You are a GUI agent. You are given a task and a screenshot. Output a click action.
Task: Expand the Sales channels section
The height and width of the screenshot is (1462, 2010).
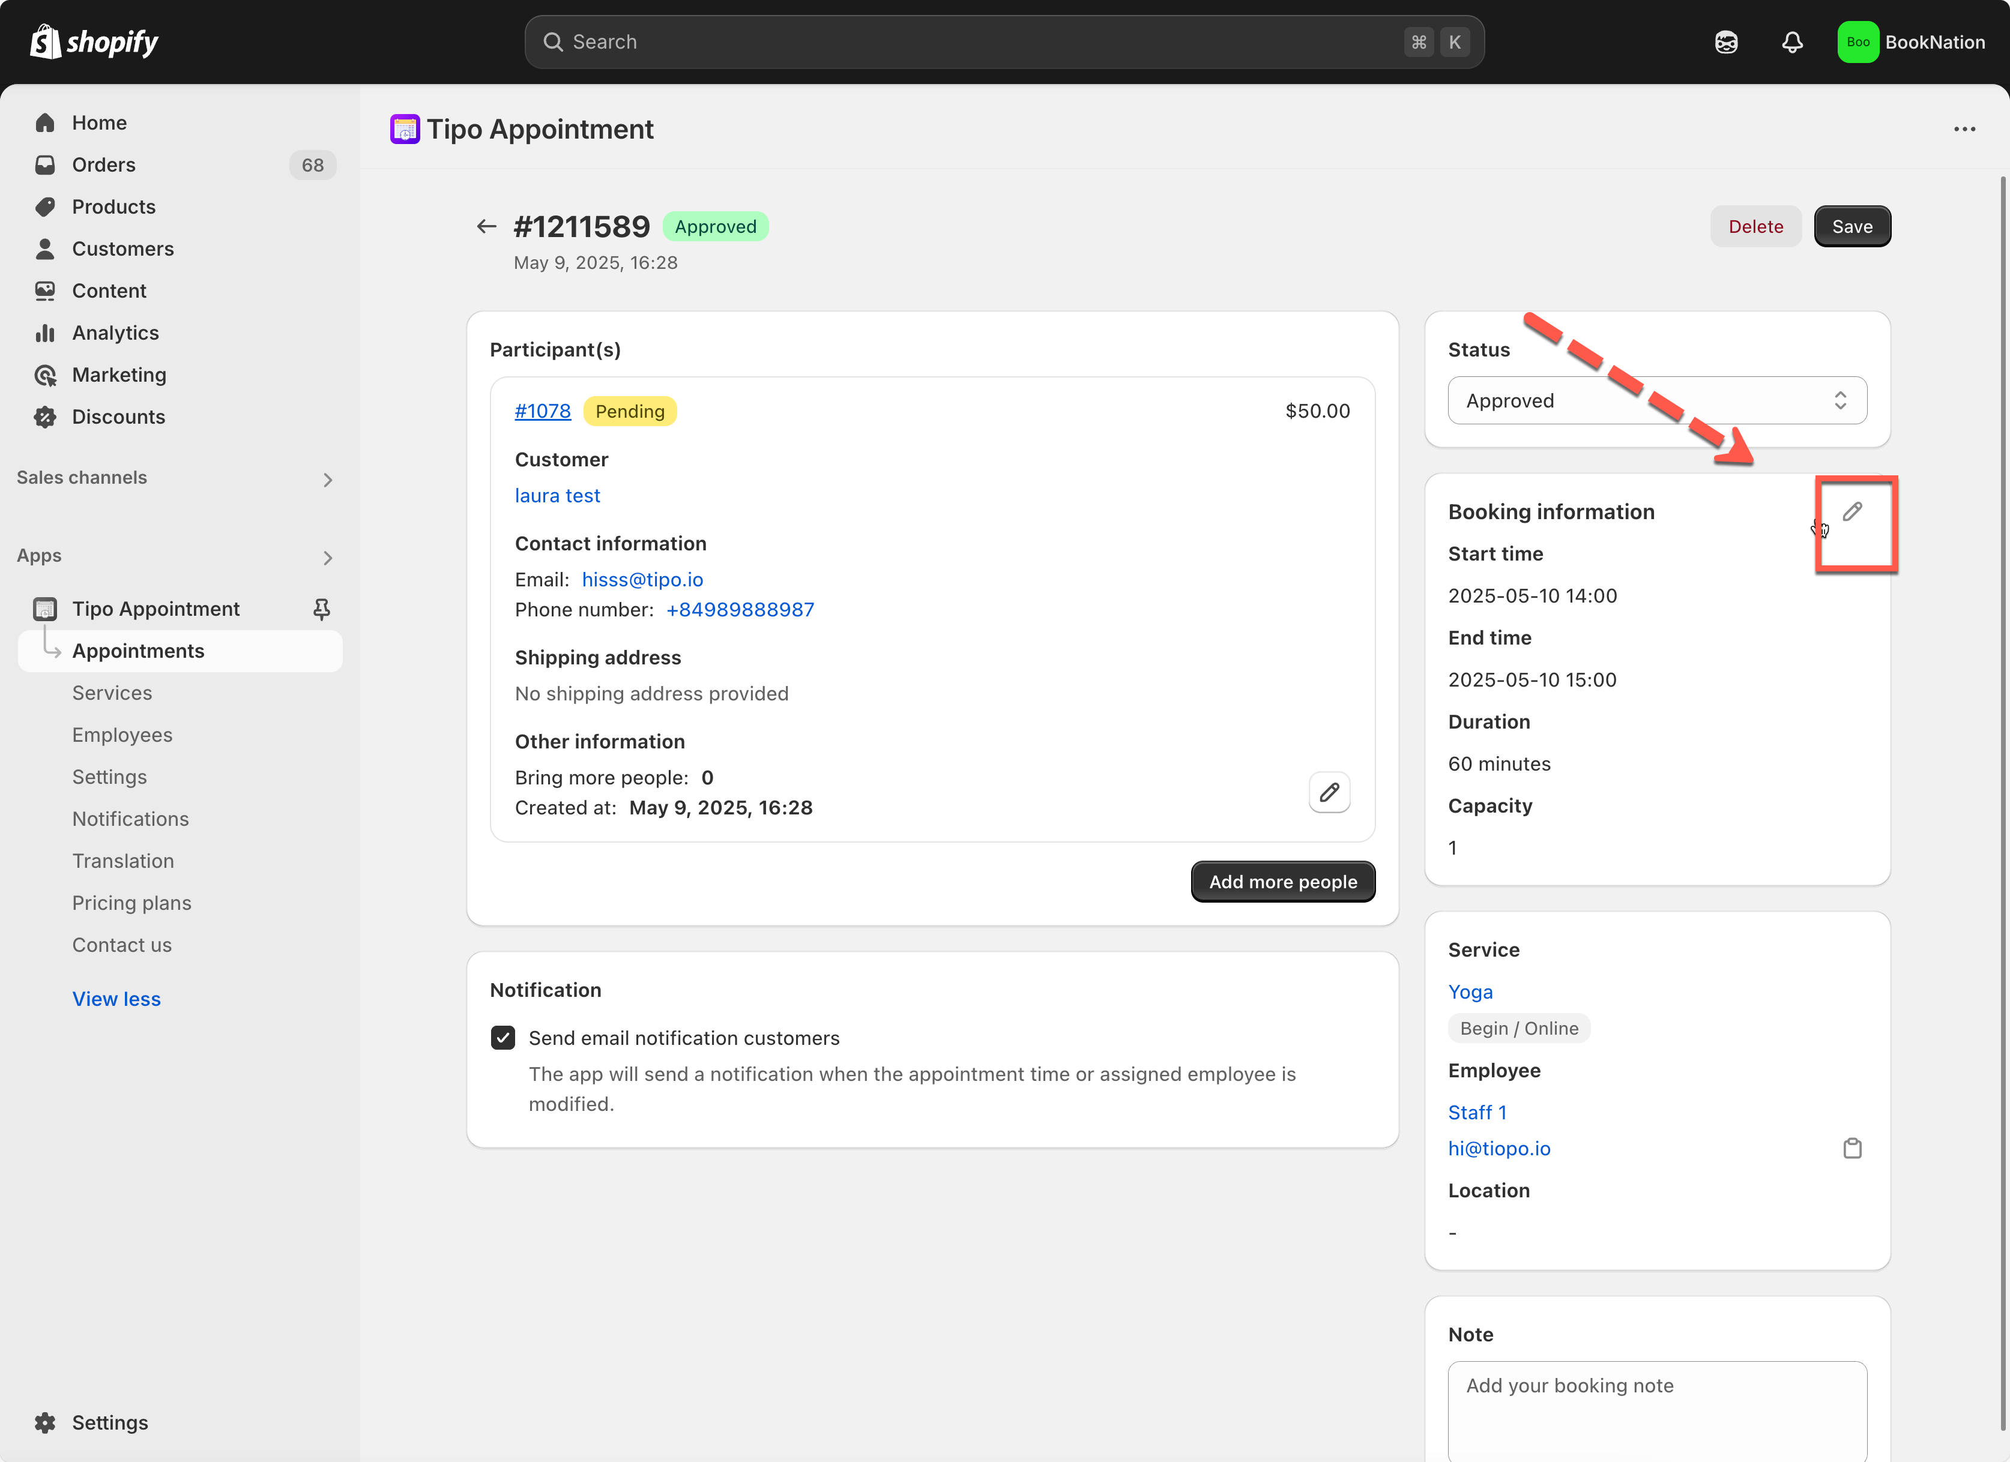click(x=327, y=480)
